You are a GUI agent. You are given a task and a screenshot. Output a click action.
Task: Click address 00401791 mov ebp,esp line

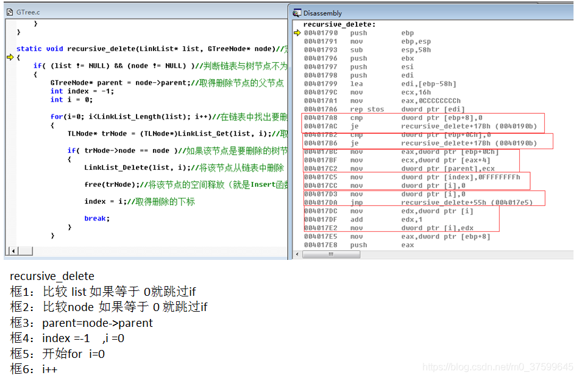pos(368,41)
